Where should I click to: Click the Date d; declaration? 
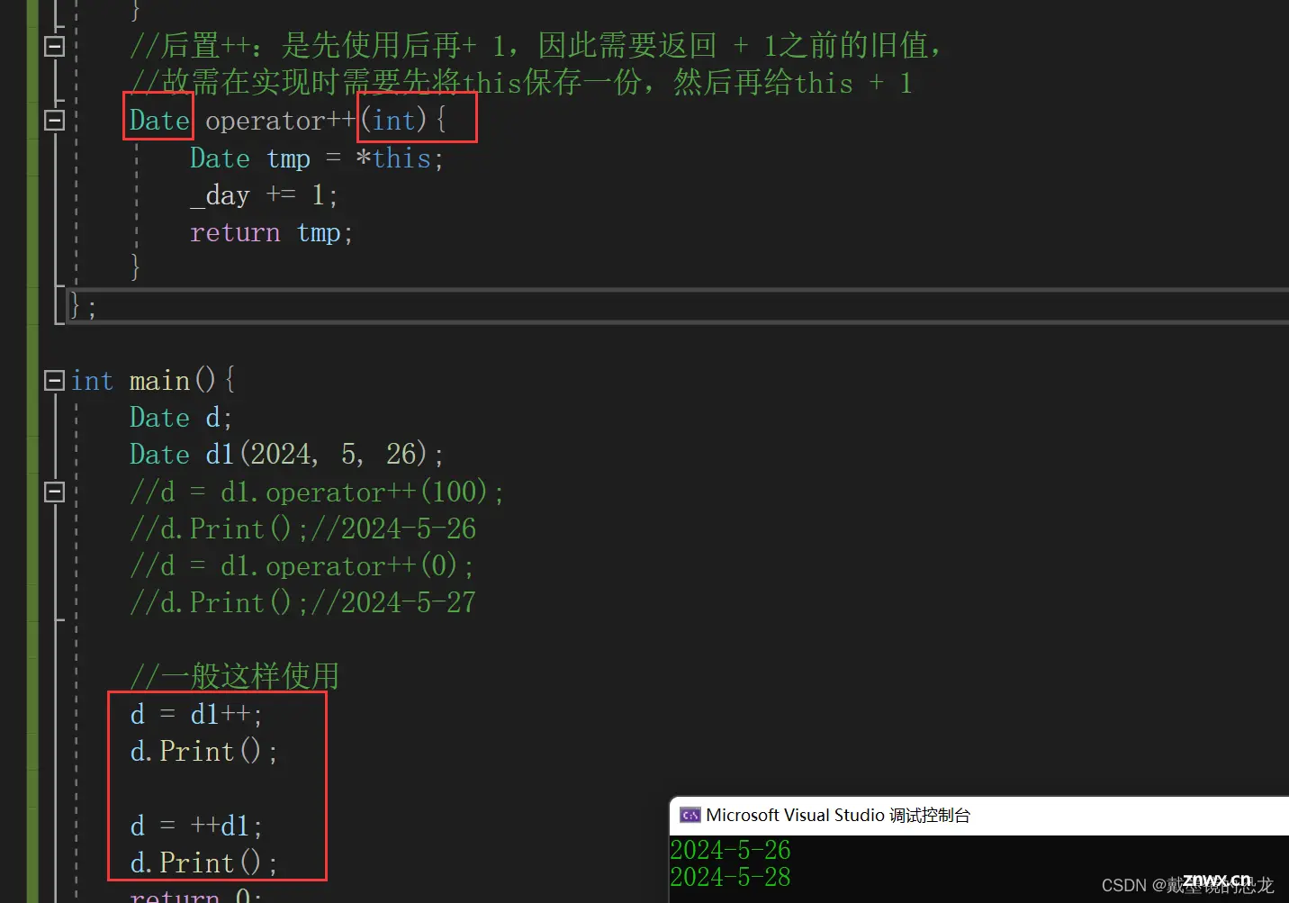pyautogui.click(x=181, y=417)
